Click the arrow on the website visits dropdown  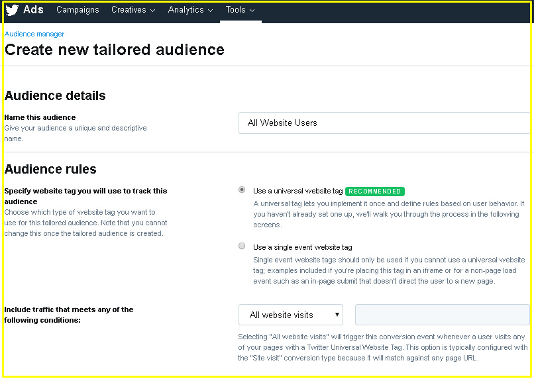tap(337, 315)
